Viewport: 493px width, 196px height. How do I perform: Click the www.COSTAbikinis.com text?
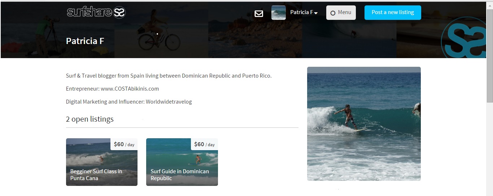pyautogui.click(x=130, y=89)
